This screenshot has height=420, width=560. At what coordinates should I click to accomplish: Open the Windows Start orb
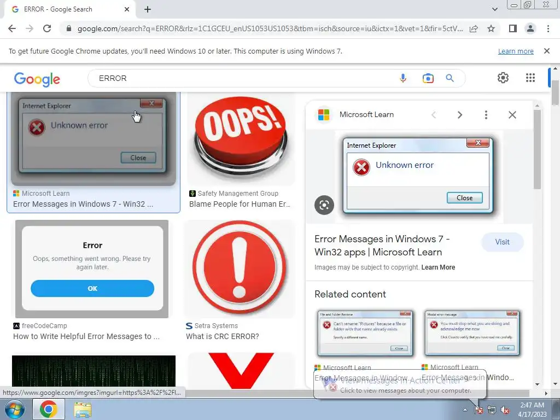[14, 409]
